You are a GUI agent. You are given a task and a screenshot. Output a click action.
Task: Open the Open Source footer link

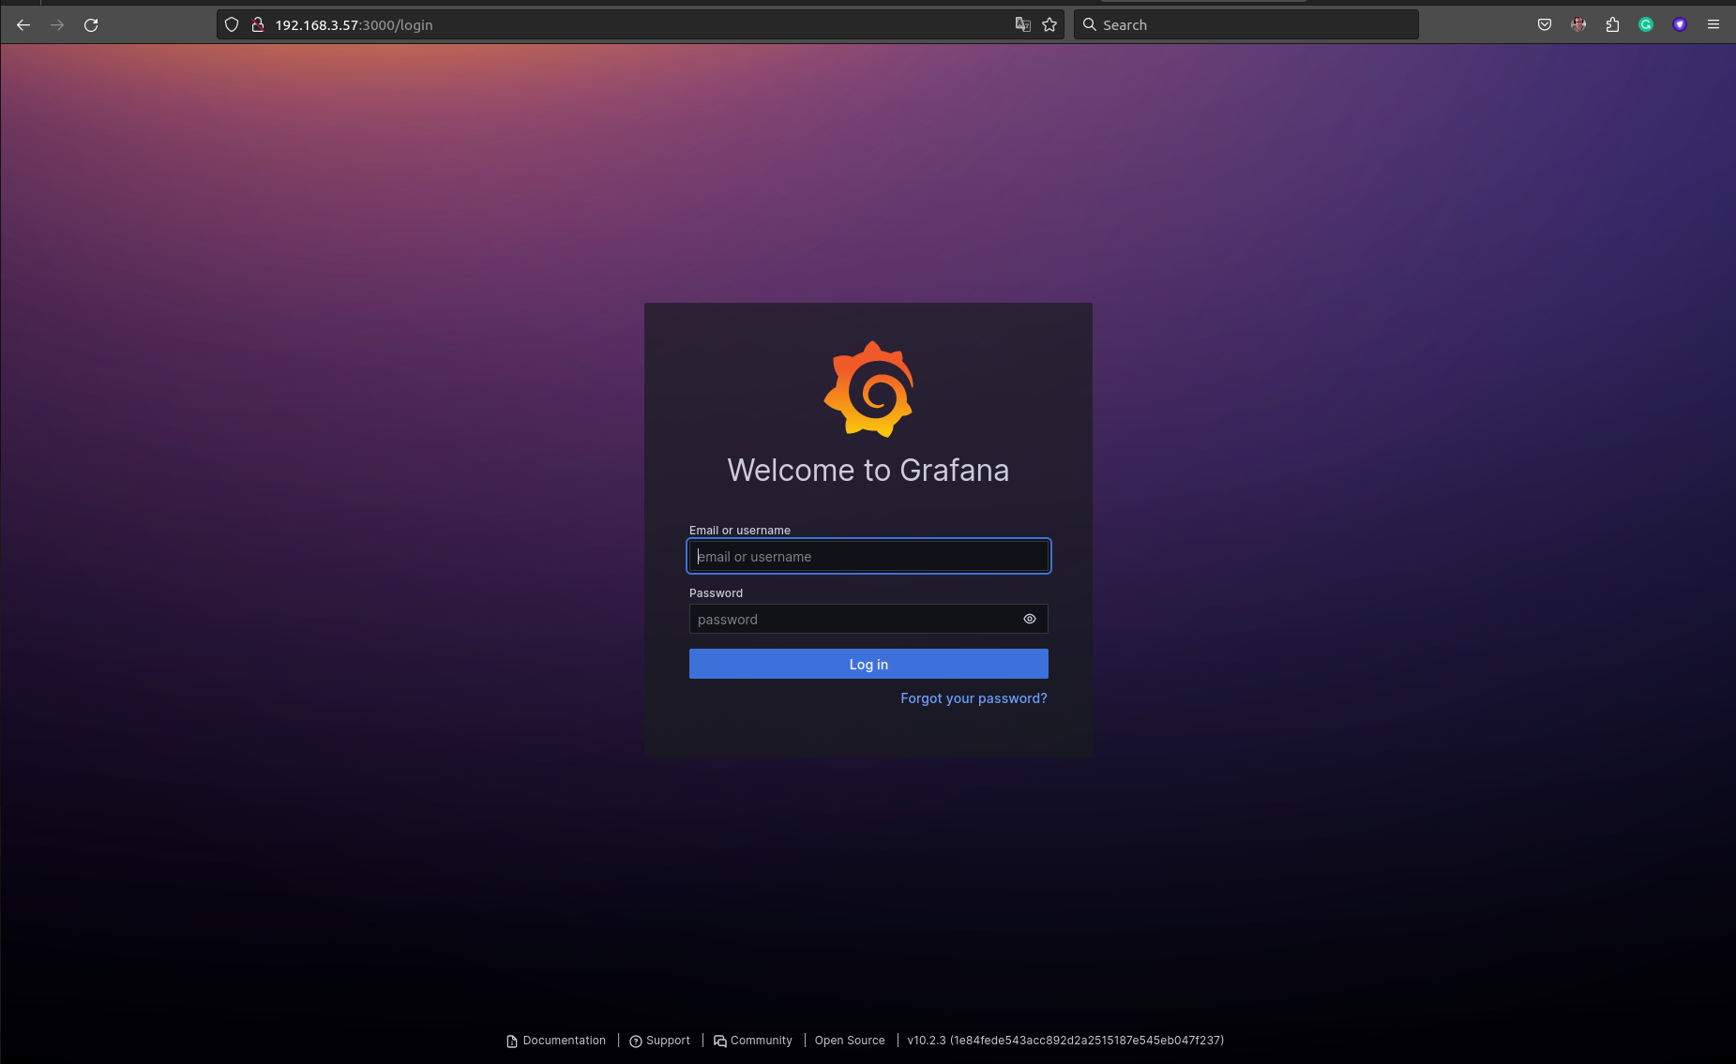[x=850, y=1041]
